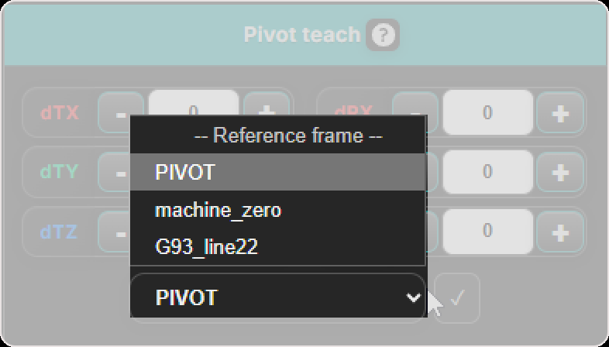This screenshot has width=609, height=347.
Task: Confirm with the checkmark button
Action: tap(457, 297)
